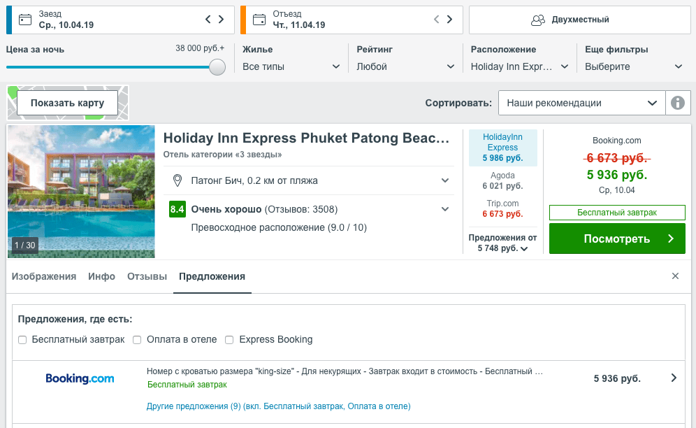Switch to the Изображения tab
The image size is (696, 428).
pos(44,276)
